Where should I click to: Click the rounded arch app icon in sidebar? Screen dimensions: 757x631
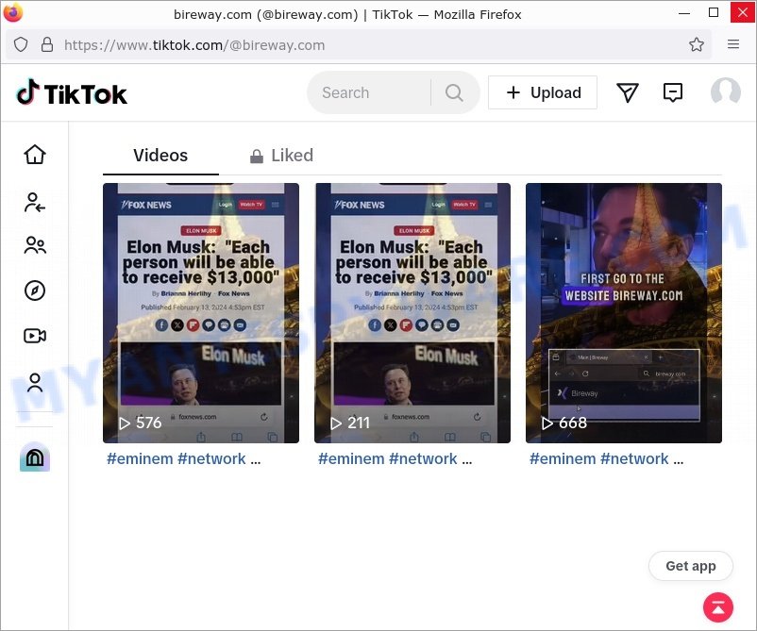tap(35, 457)
